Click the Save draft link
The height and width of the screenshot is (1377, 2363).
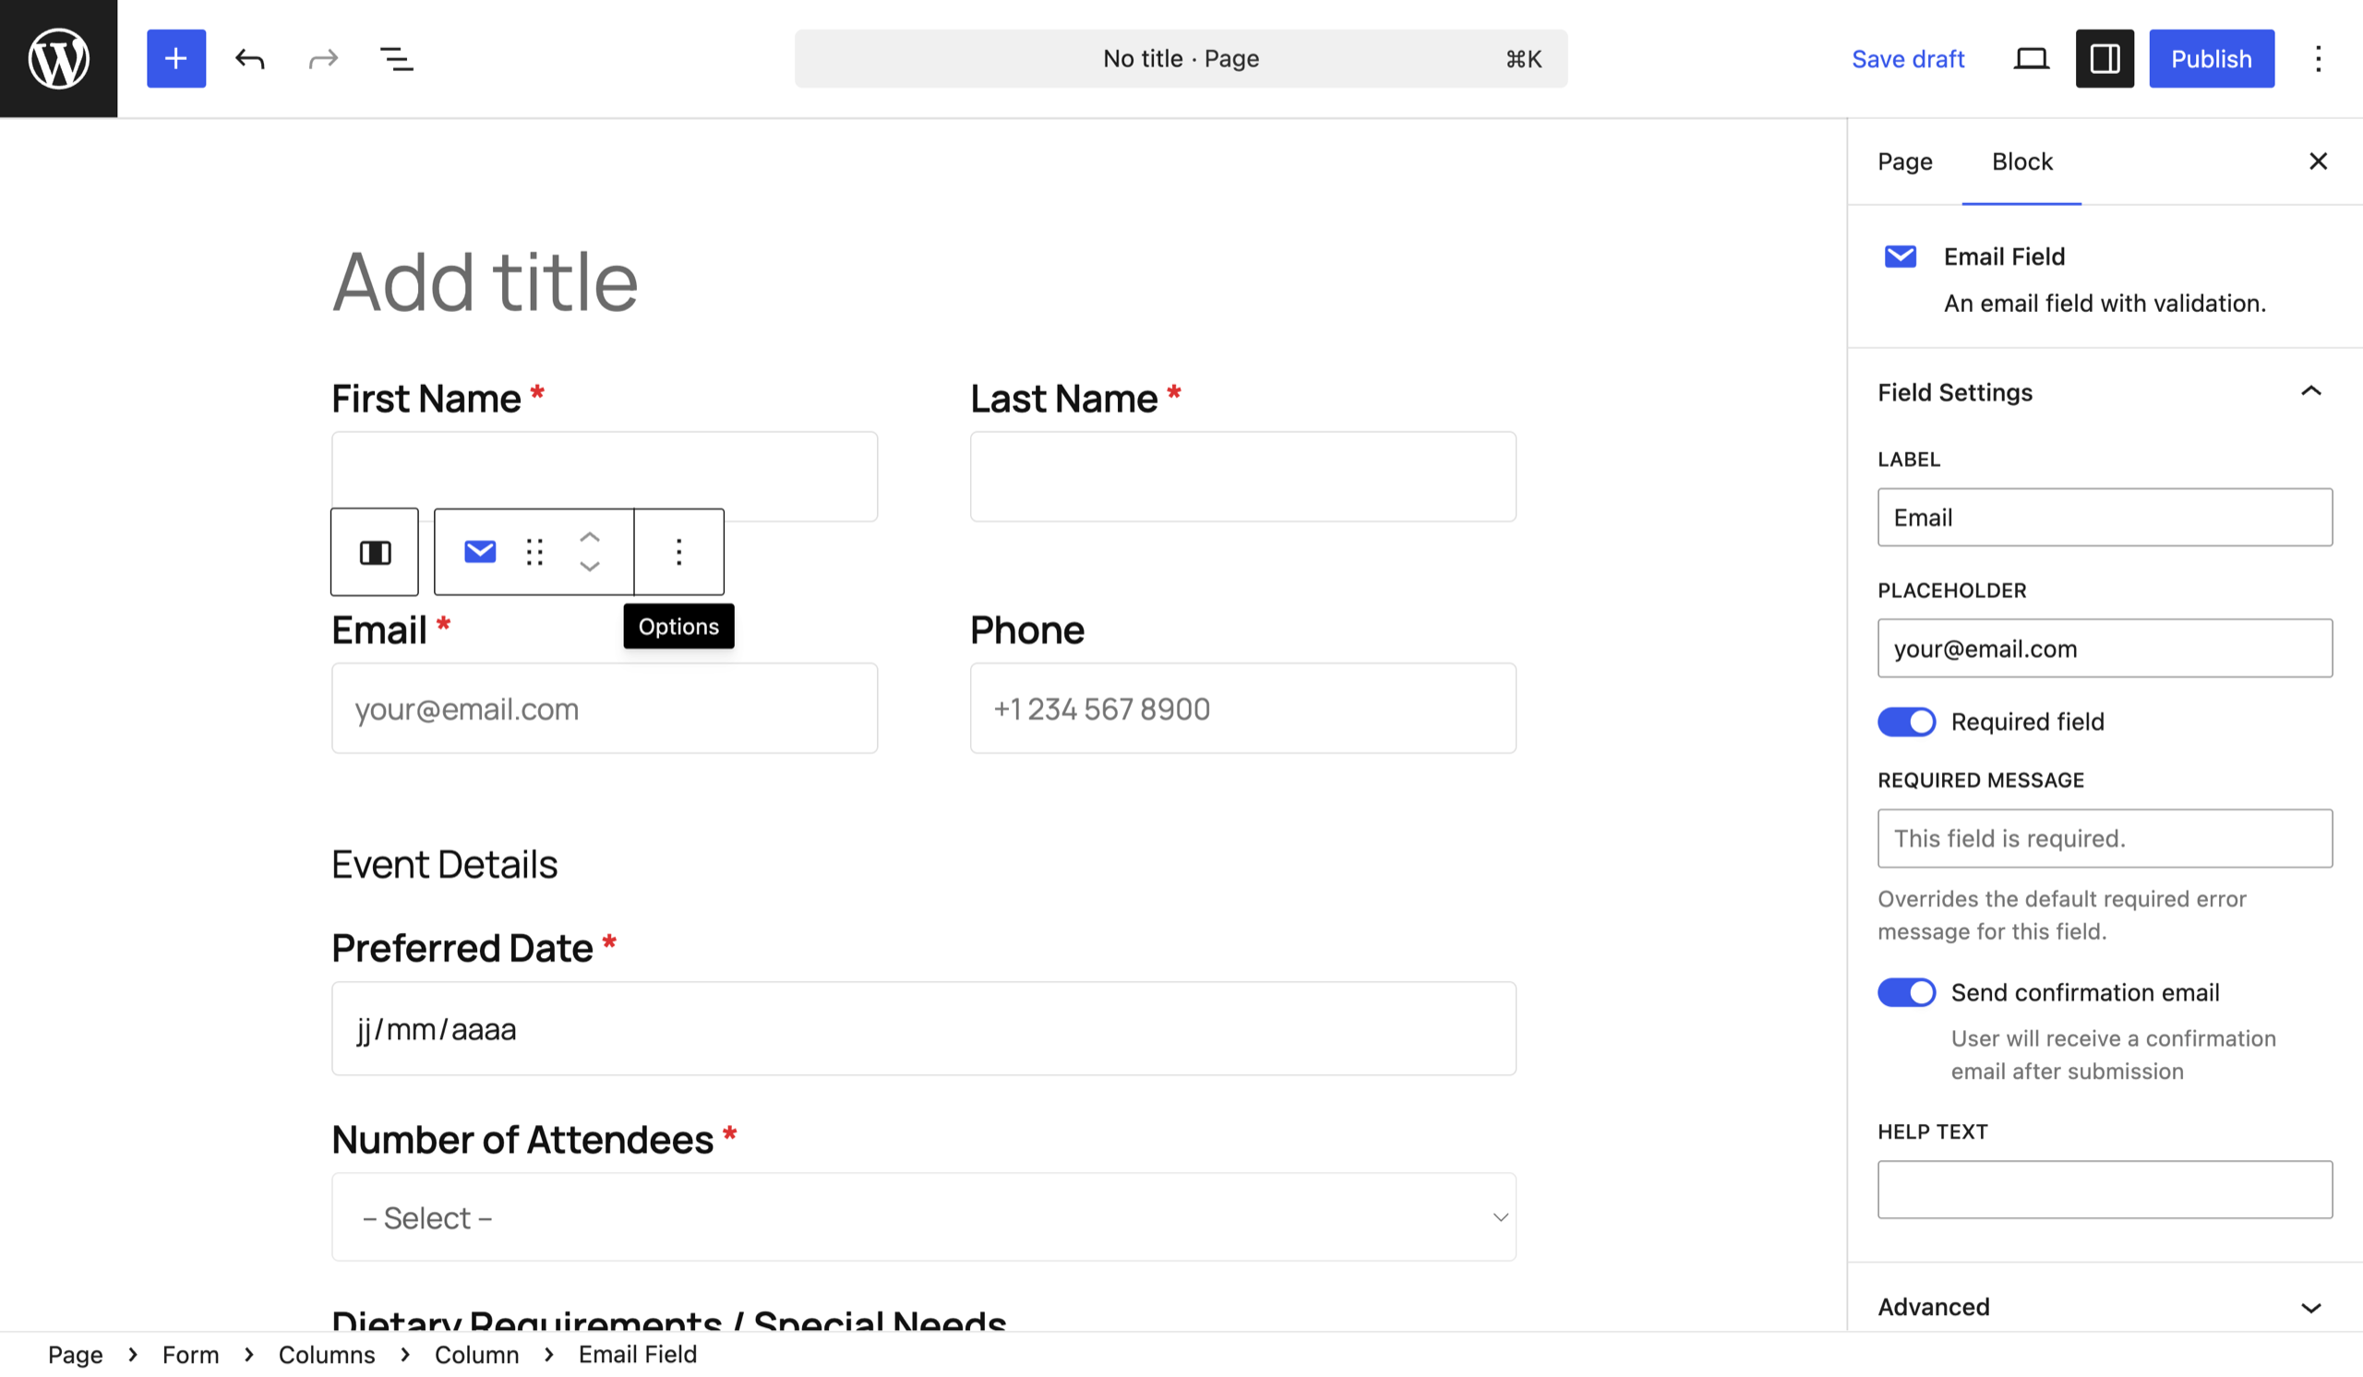pyautogui.click(x=1907, y=59)
